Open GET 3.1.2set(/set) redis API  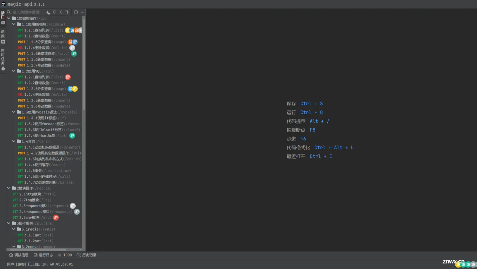[35, 241]
